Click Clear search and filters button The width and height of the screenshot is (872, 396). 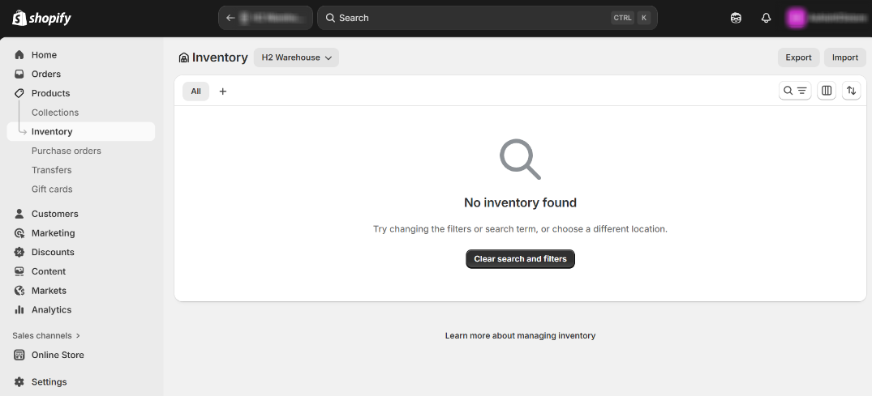(520, 259)
